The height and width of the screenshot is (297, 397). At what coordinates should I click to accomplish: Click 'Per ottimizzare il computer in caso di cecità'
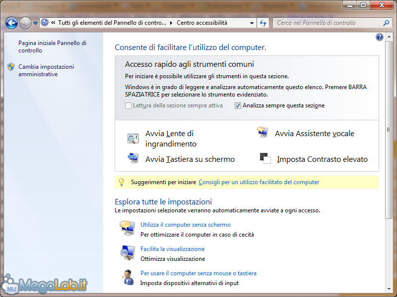click(x=197, y=235)
